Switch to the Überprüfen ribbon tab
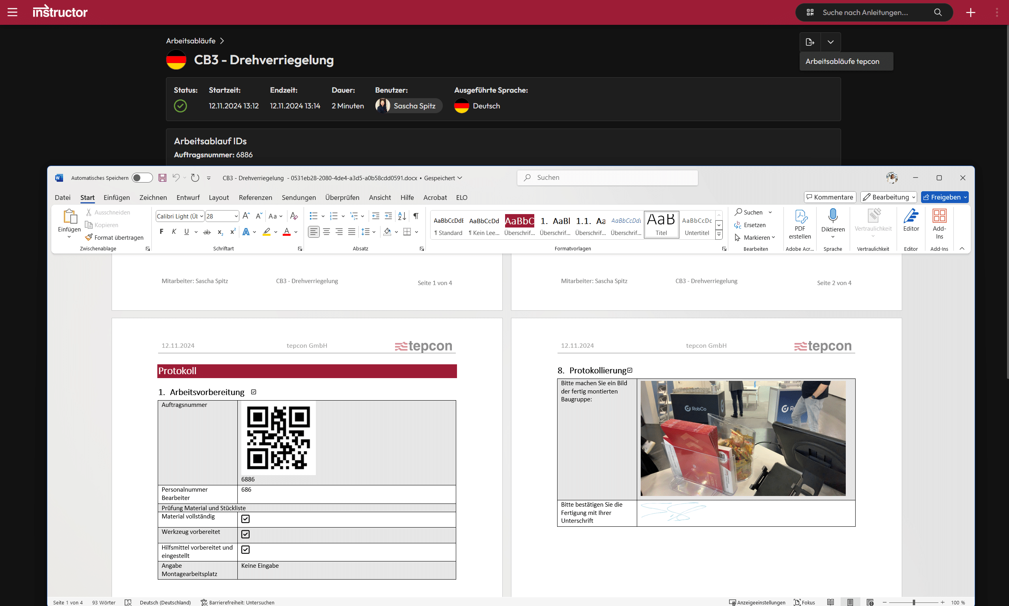This screenshot has width=1009, height=606. tap(342, 197)
